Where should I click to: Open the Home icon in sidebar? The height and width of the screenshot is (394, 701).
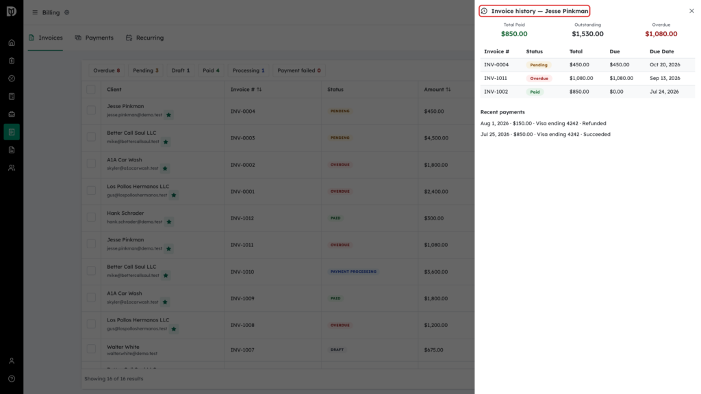(12, 43)
